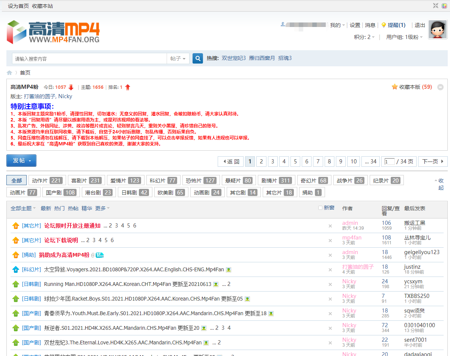Click the star icon to favorite this forum
Screen dimensions: 450x356
(x=394, y=87)
